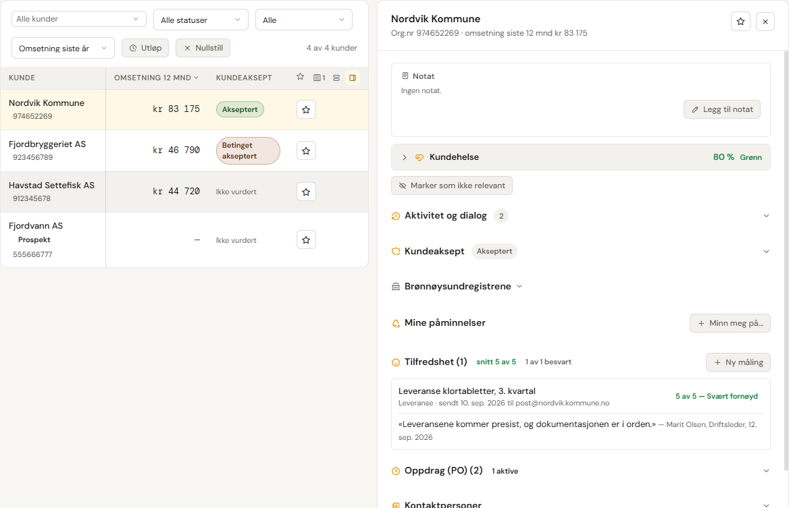Click the Notat document icon
This screenshot has height=508, width=789.
[x=405, y=76]
